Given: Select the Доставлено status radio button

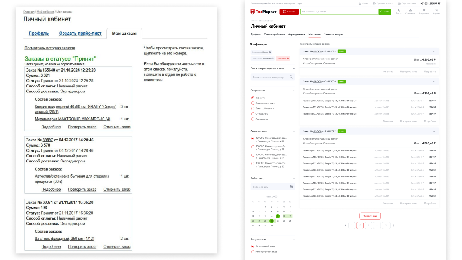Looking at the screenshot, I should click(x=253, y=119).
